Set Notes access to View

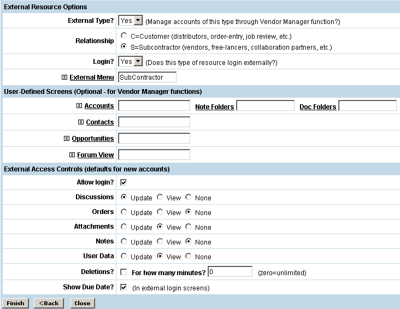point(160,241)
